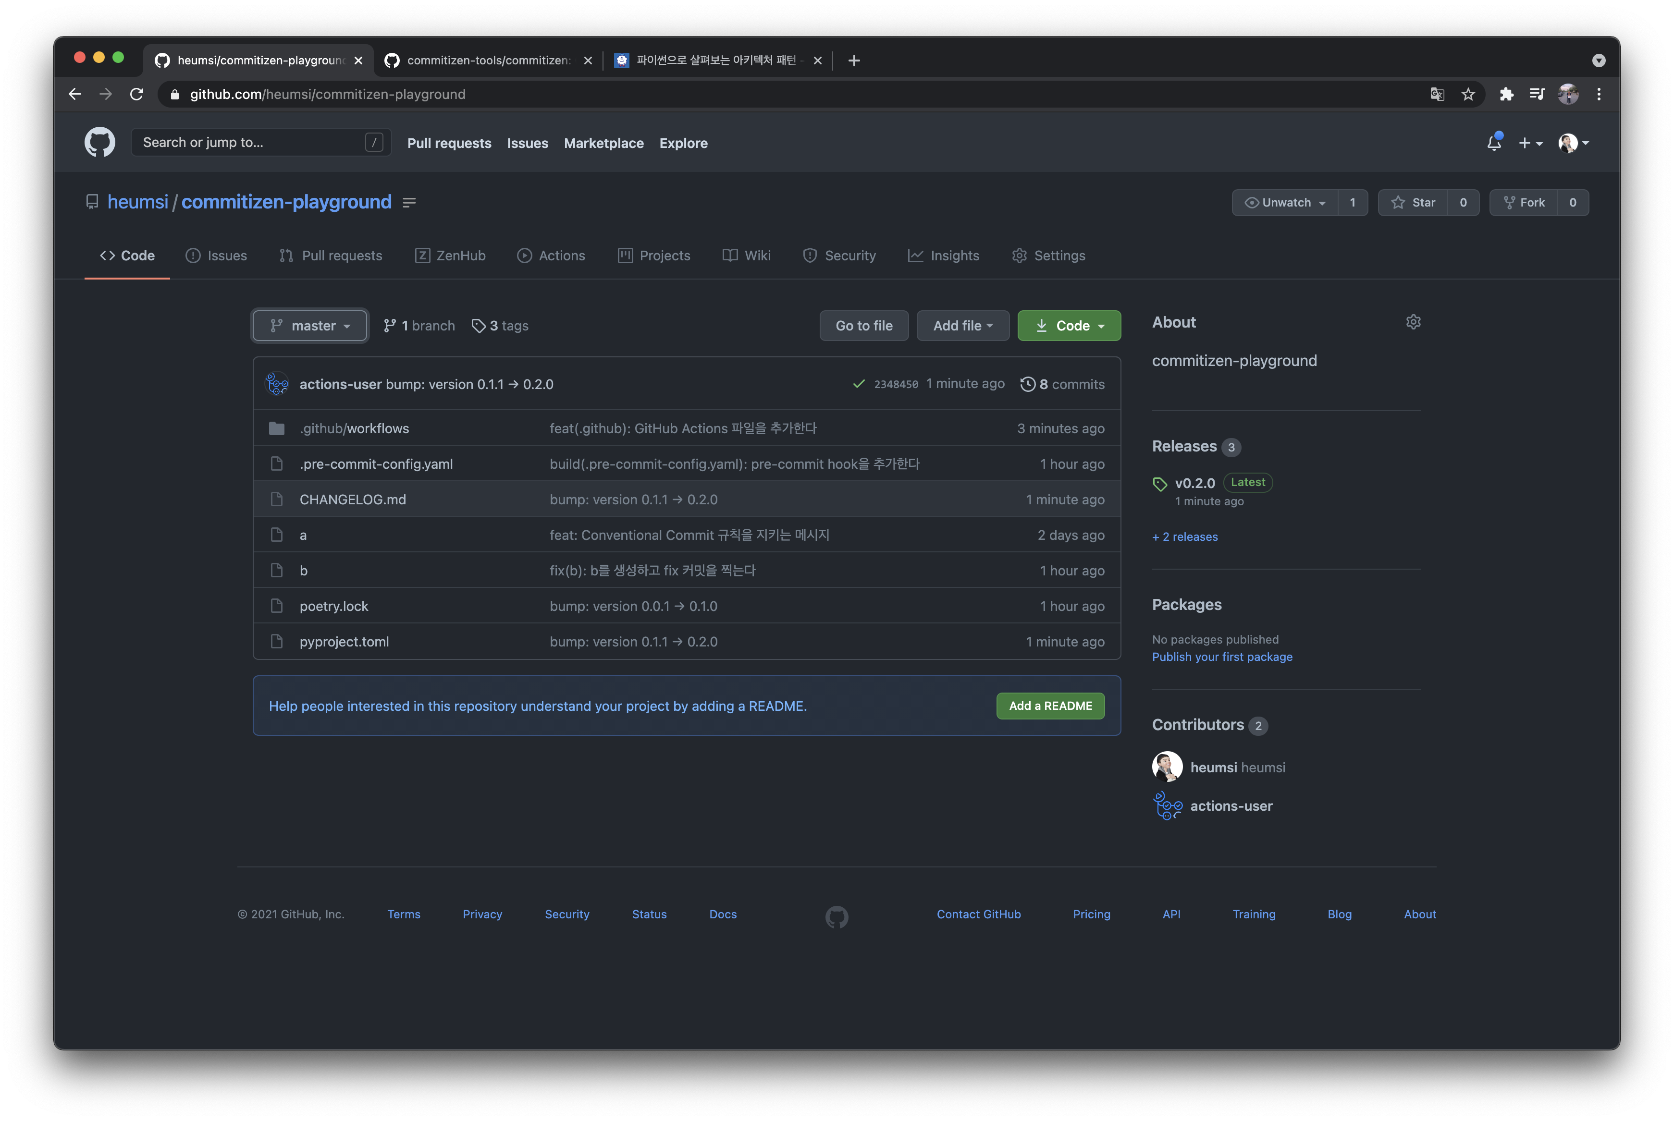Click the GitHub Octocat home logo
This screenshot has height=1121, width=1674.
pos(99,142)
